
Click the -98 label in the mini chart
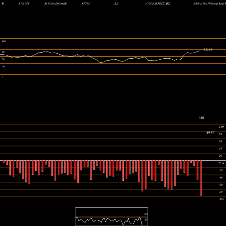146,214
